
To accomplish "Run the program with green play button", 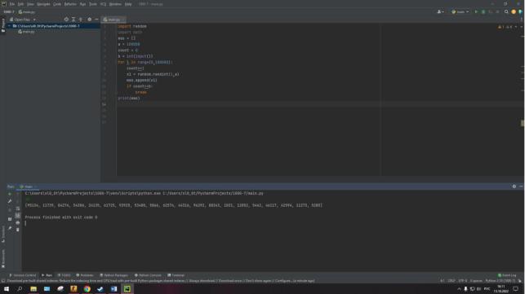I will click(x=476, y=11).
